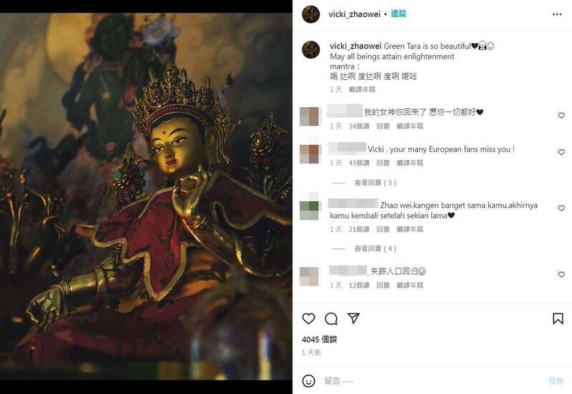This screenshot has height=394, width=572.
Task: Open the comment bubble icon
Action: [331, 318]
